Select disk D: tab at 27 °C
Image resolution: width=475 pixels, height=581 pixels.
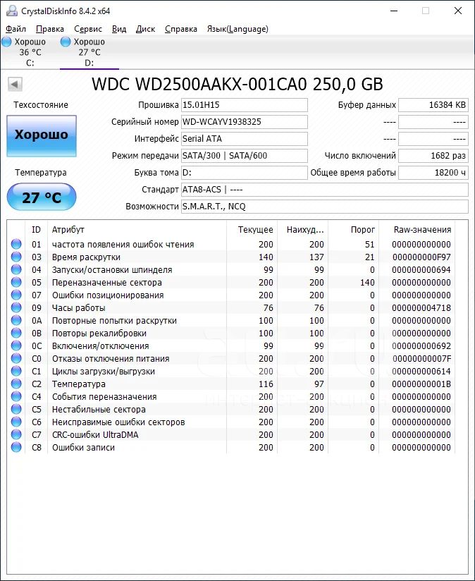click(x=90, y=52)
